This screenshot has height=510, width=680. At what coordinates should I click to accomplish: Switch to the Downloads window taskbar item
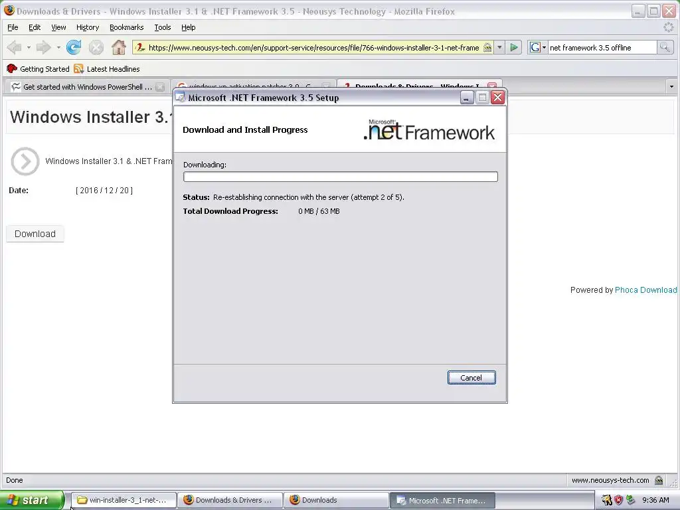click(x=337, y=500)
